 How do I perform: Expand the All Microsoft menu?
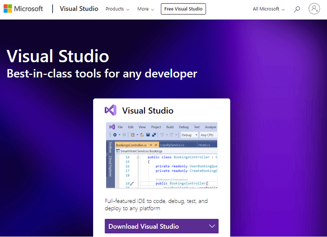(268, 9)
